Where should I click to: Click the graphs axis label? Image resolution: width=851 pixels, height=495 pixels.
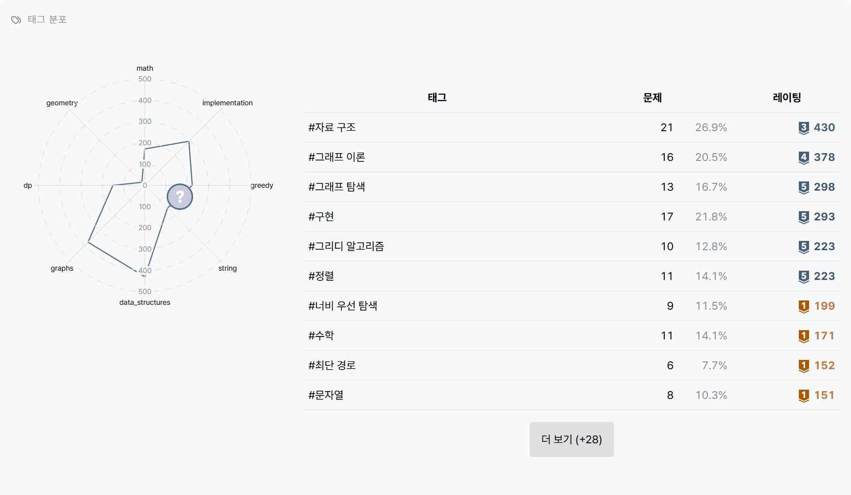pyautogui.click(x=61, y=268)
